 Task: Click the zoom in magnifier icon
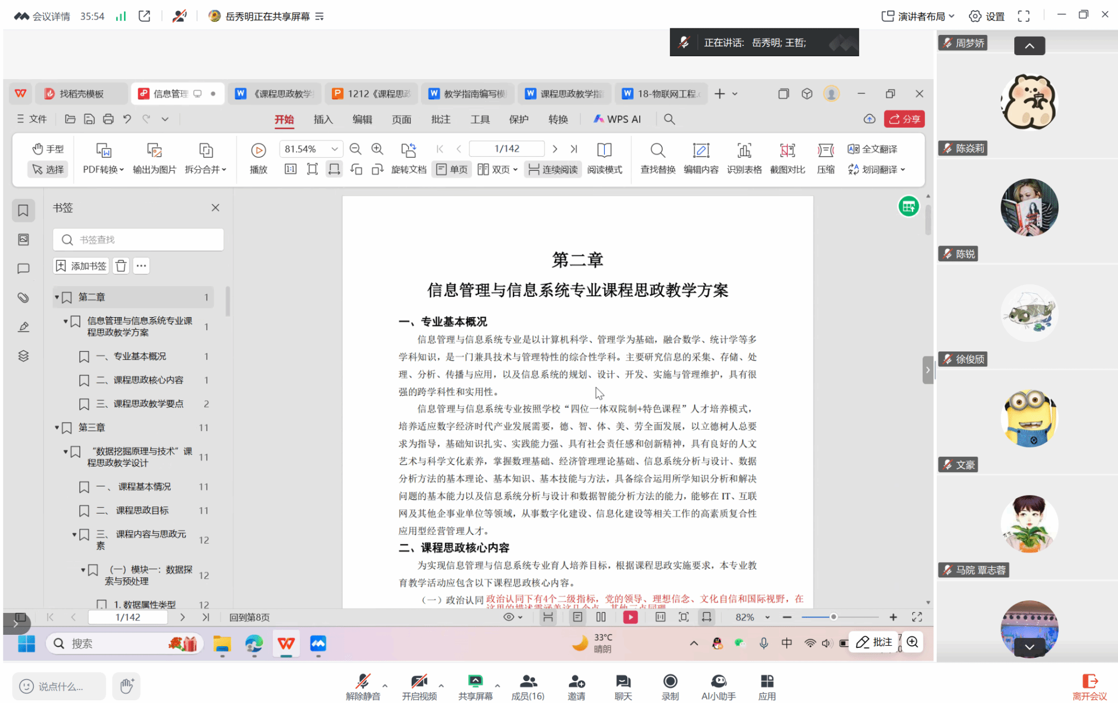tap(377, 149)
